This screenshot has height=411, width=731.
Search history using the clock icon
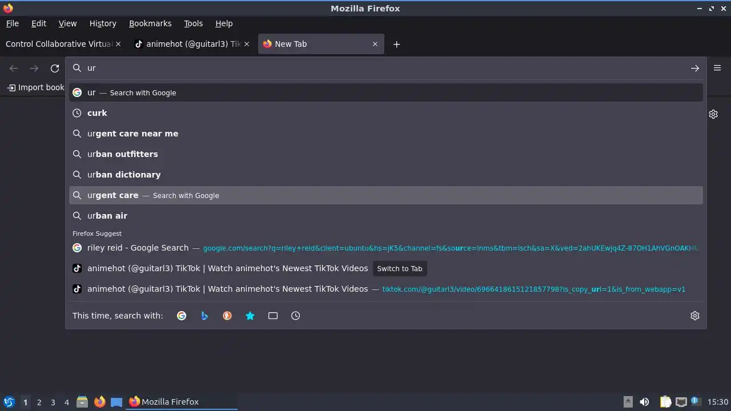(296, 316)
